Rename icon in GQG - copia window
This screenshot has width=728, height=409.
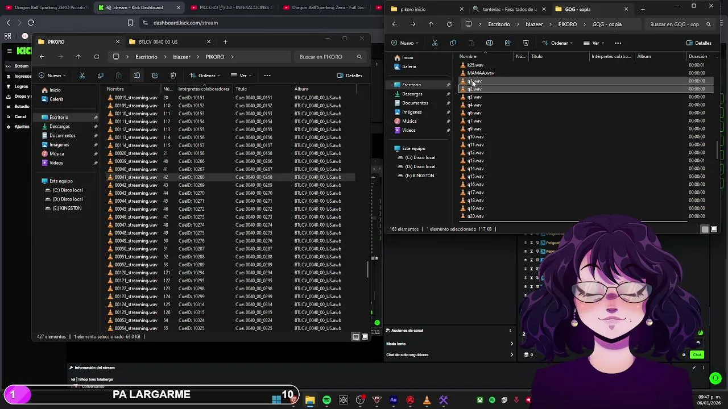tap(489, 43)
